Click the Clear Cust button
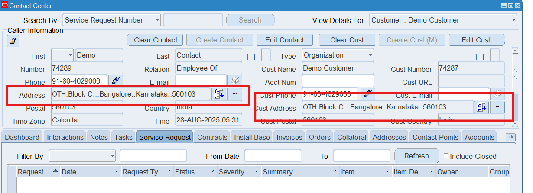Screen dimensions: 533x193 tap(347, 40)
